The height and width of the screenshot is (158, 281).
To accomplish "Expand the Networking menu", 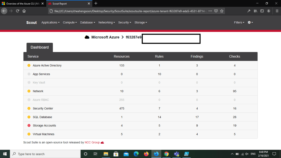I will (x=106, y=22).
